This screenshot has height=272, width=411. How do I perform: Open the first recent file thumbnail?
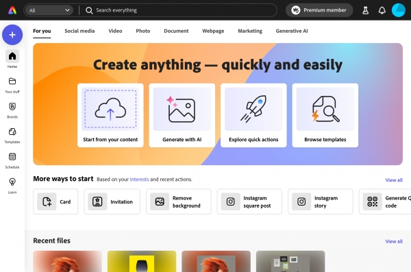click(67, 261)
